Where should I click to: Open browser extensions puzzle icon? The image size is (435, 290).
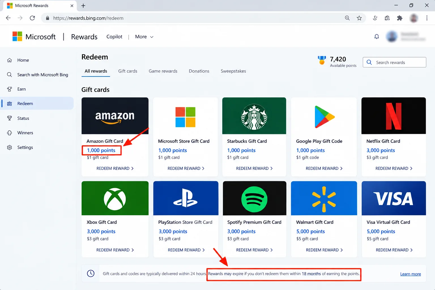click(x=400, y=18)
